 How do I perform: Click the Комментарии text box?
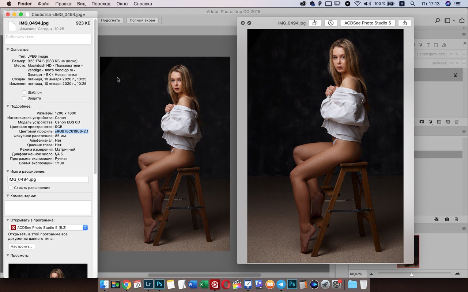tap(48, 208)
